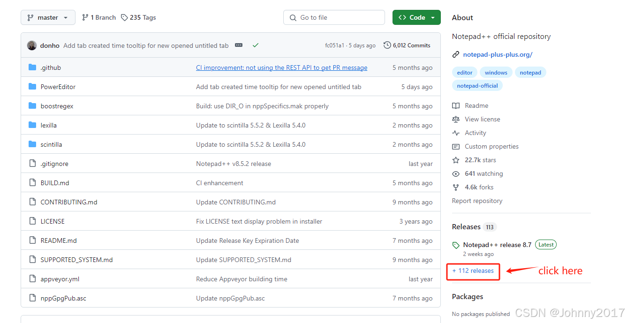Click donho's avatar thumbnail
The width and height of the screenshot is (627, 323).
(32, 45)
